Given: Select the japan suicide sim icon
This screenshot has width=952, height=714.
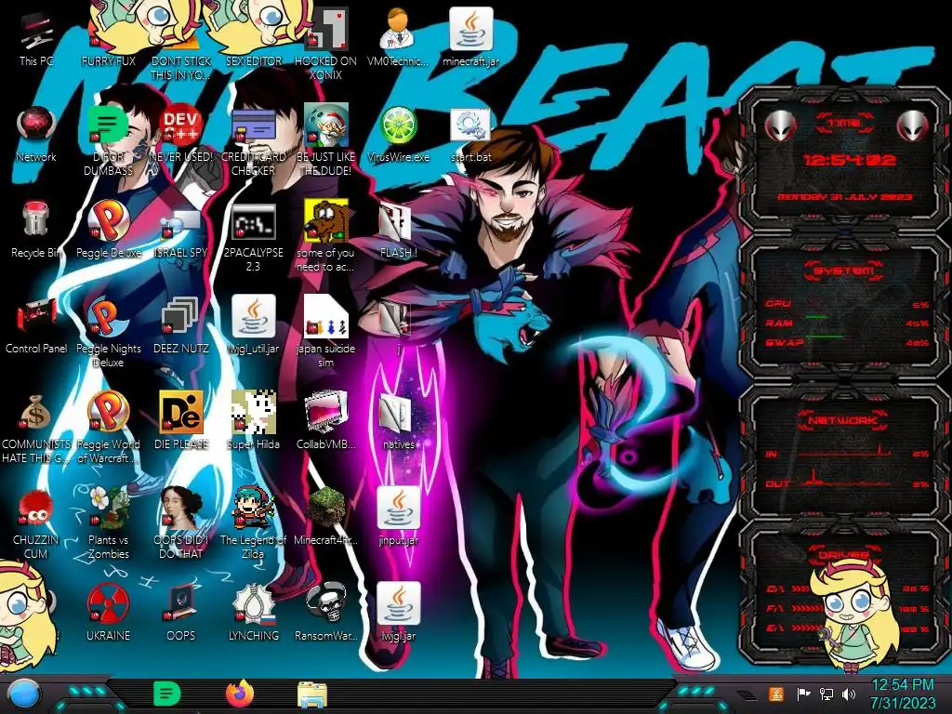Looking at the screenshot, I should [325, 332].
